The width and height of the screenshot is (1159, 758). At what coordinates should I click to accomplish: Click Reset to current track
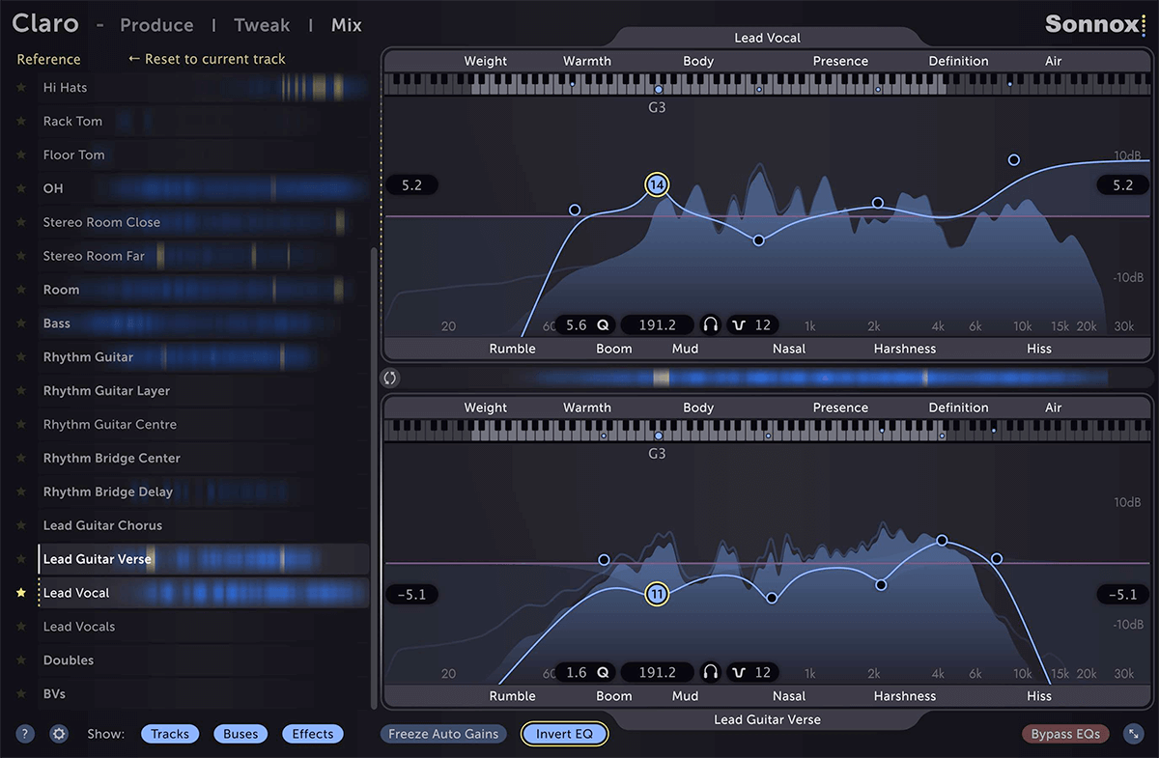[x=207, y=59]
